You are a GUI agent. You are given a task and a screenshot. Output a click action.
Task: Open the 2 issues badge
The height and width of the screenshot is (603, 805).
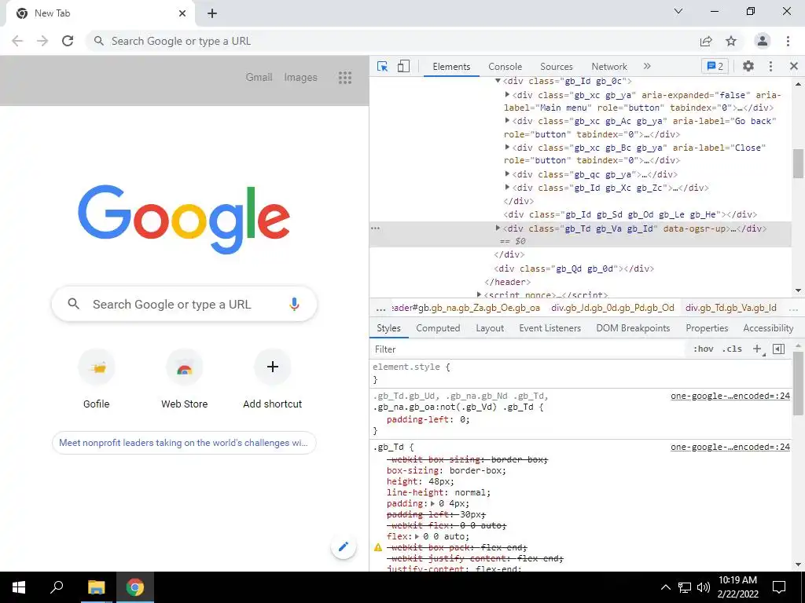[715, 66]
